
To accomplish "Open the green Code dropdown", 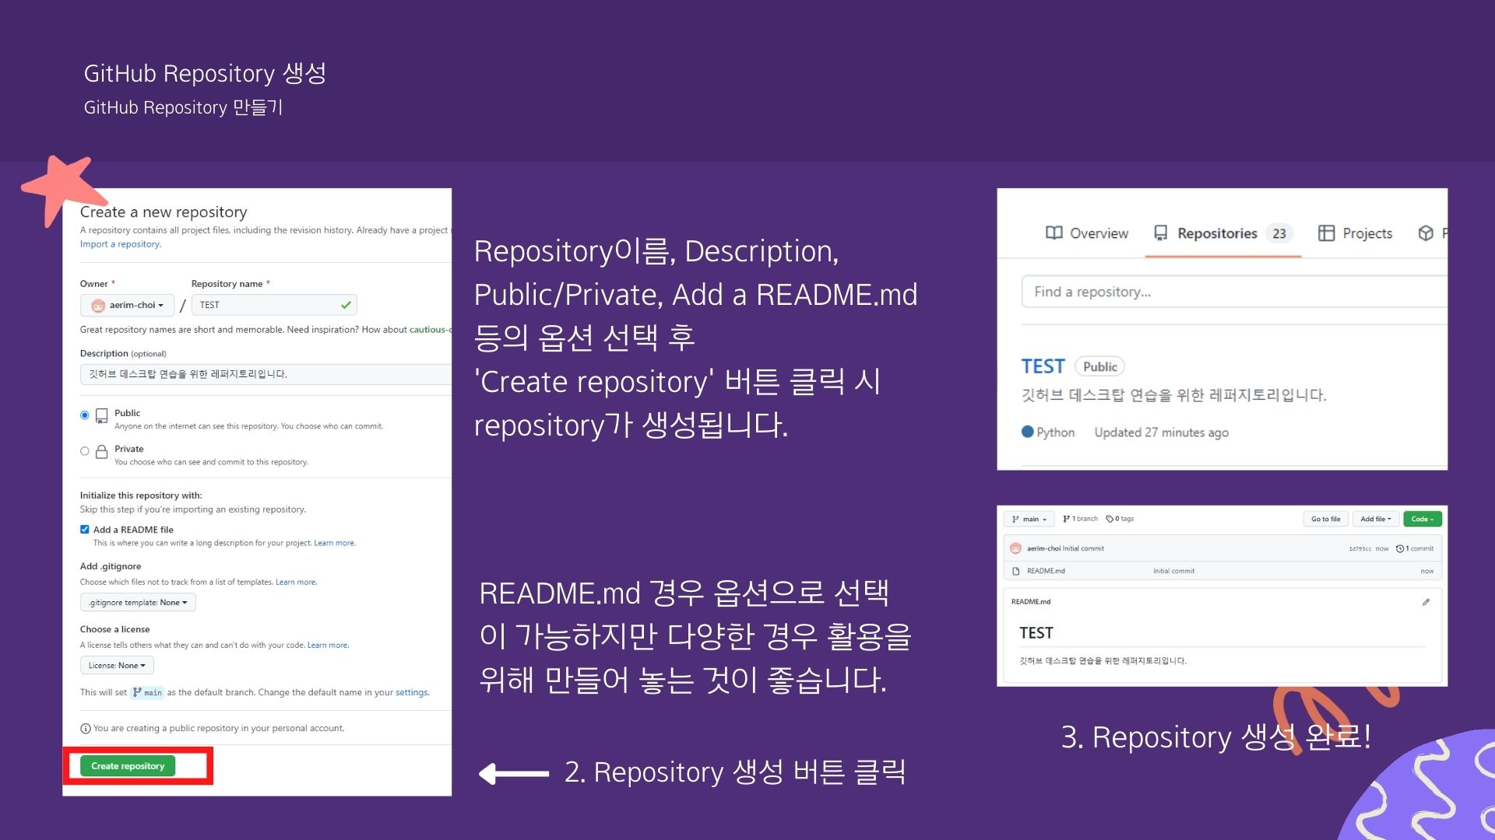I will [x=1423, y=519].
